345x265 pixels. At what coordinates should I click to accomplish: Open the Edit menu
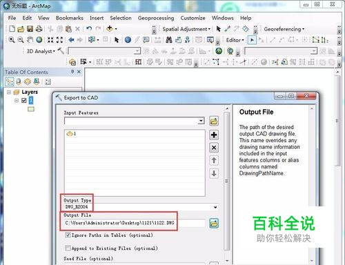[27, 18]
